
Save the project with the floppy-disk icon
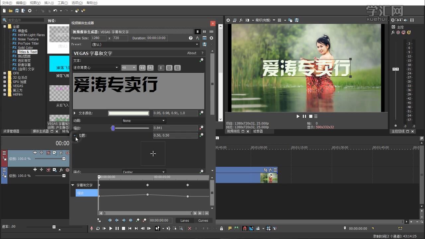coord(17,11)
